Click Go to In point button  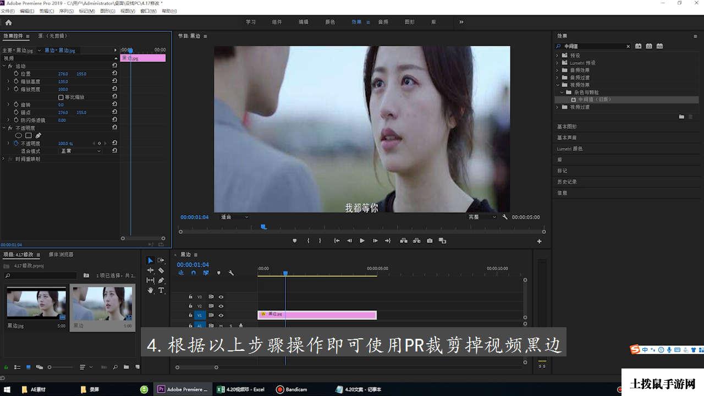[337, 240]
